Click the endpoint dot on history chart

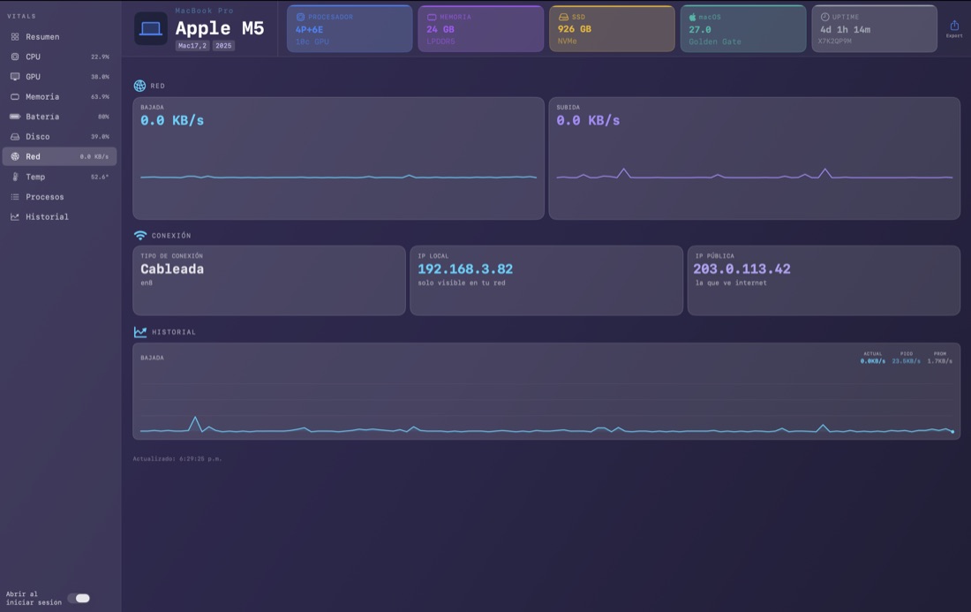coord(952,432)
